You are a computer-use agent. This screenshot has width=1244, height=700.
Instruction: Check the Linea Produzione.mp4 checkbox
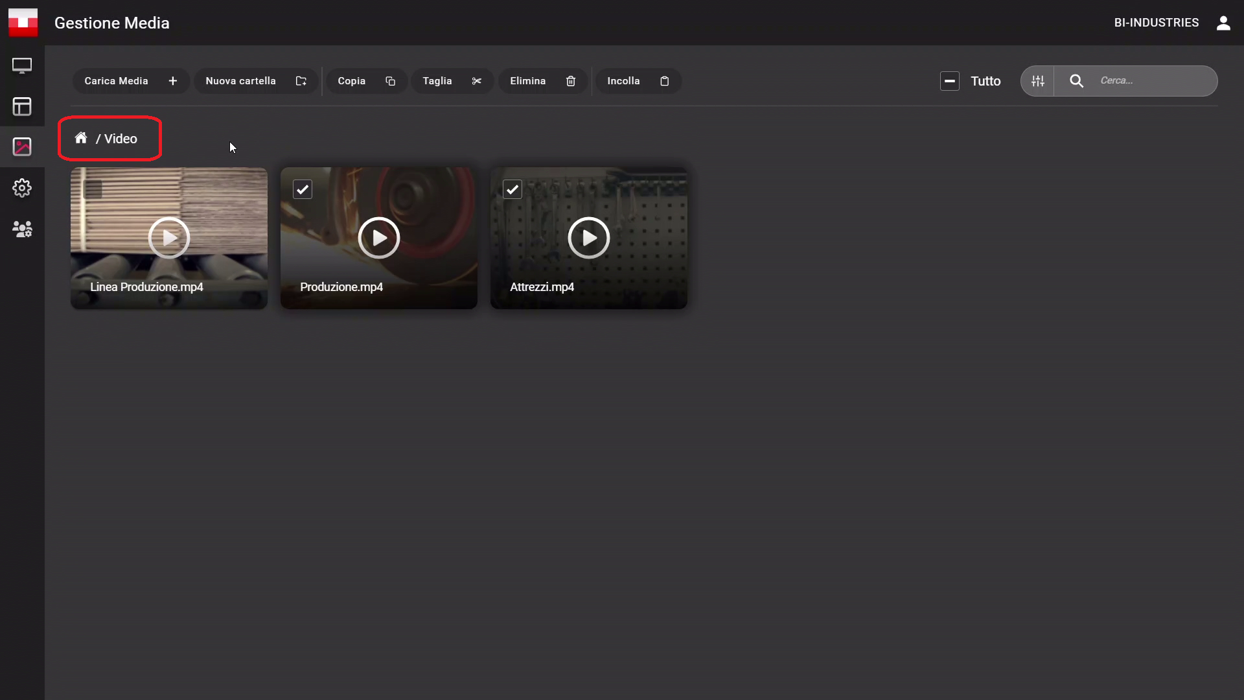coord(93,189)
